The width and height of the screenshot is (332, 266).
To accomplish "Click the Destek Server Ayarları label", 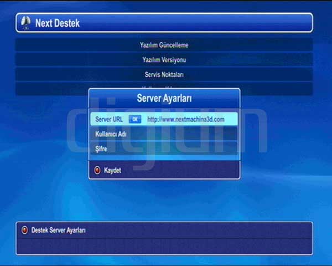I will (x=59, y=230).
